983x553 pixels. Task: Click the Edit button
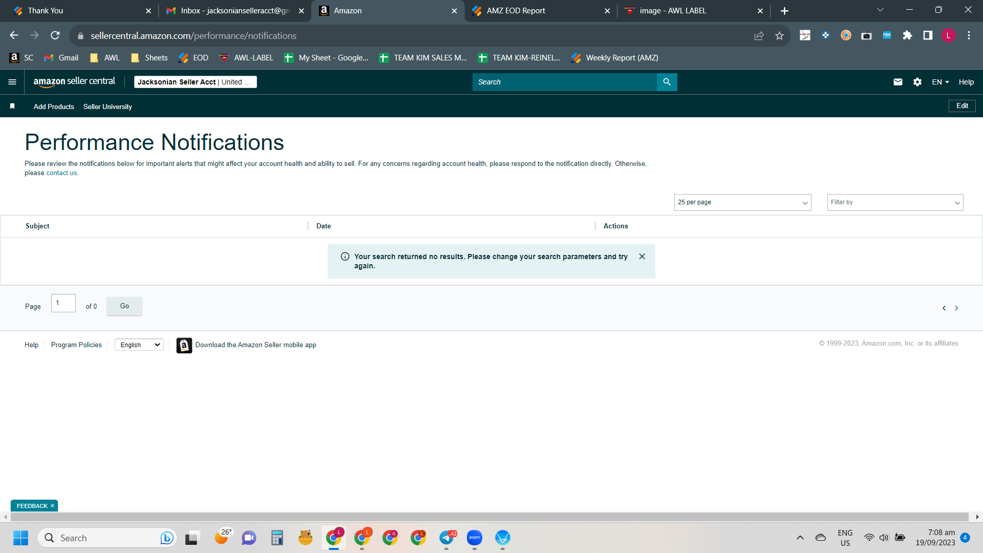coord(962,106)
